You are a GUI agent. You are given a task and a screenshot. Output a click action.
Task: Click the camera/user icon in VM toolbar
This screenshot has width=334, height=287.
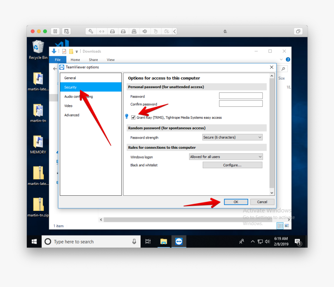point(134,31)
